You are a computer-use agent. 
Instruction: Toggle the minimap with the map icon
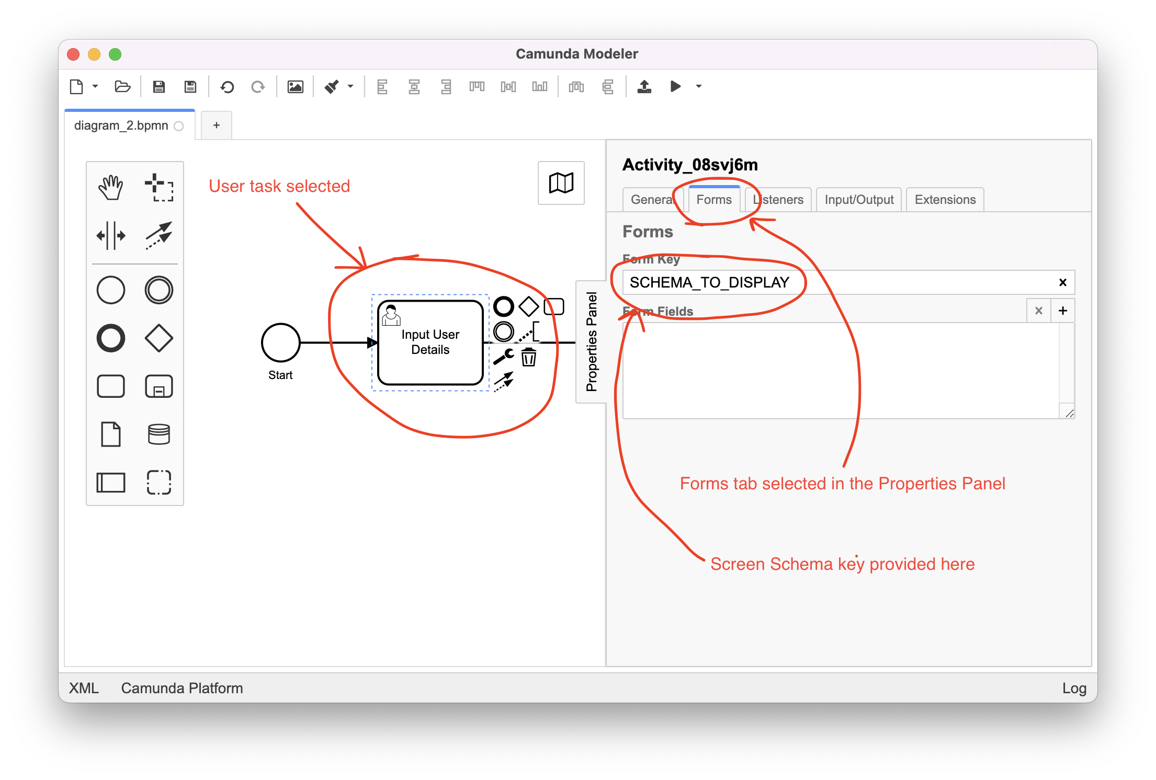(x=561, y=183)
